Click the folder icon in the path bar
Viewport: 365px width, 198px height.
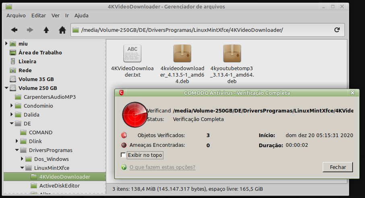(x=75, y=30)
